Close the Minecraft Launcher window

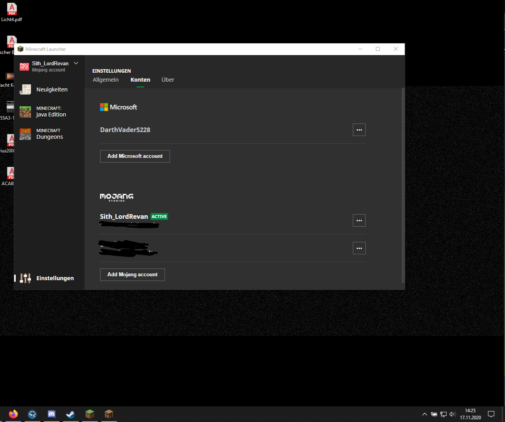click(396, 49)
